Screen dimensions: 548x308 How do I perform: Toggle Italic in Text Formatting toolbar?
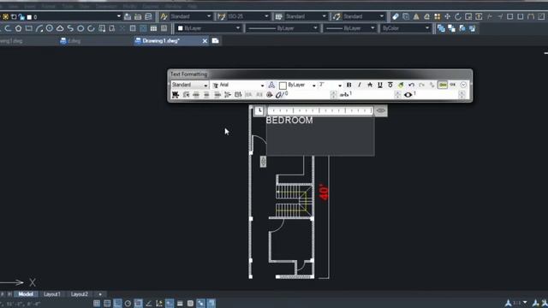[x=360, y=85]
